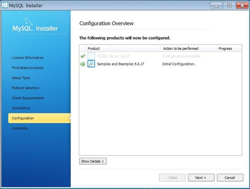Image resolution: width=250 pixels, height=189 pixels.
Task: Click the disabled Back button
Action: tap(172, 178)
